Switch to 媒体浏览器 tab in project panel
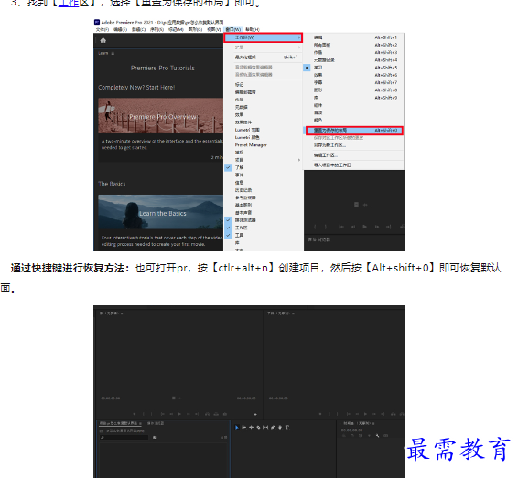The height and width of the screenshot is (478, 518). pos(156,423)
